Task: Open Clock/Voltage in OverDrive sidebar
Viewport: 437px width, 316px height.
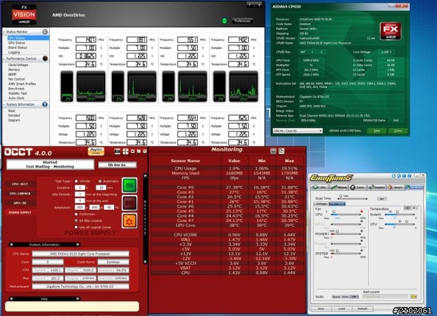Action: pyautogui.click(x=18, y=65)
